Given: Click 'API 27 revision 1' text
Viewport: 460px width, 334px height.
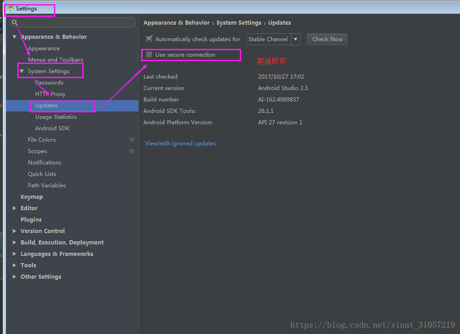Looking at the screenshot, I should (280, 122).
